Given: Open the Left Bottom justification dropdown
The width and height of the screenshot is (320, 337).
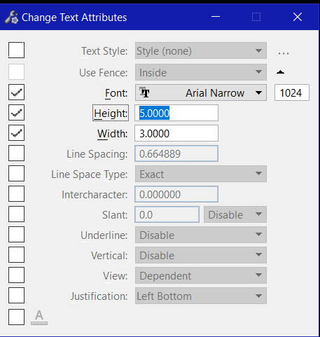Looking at the screenshot, I should (201, 296).
